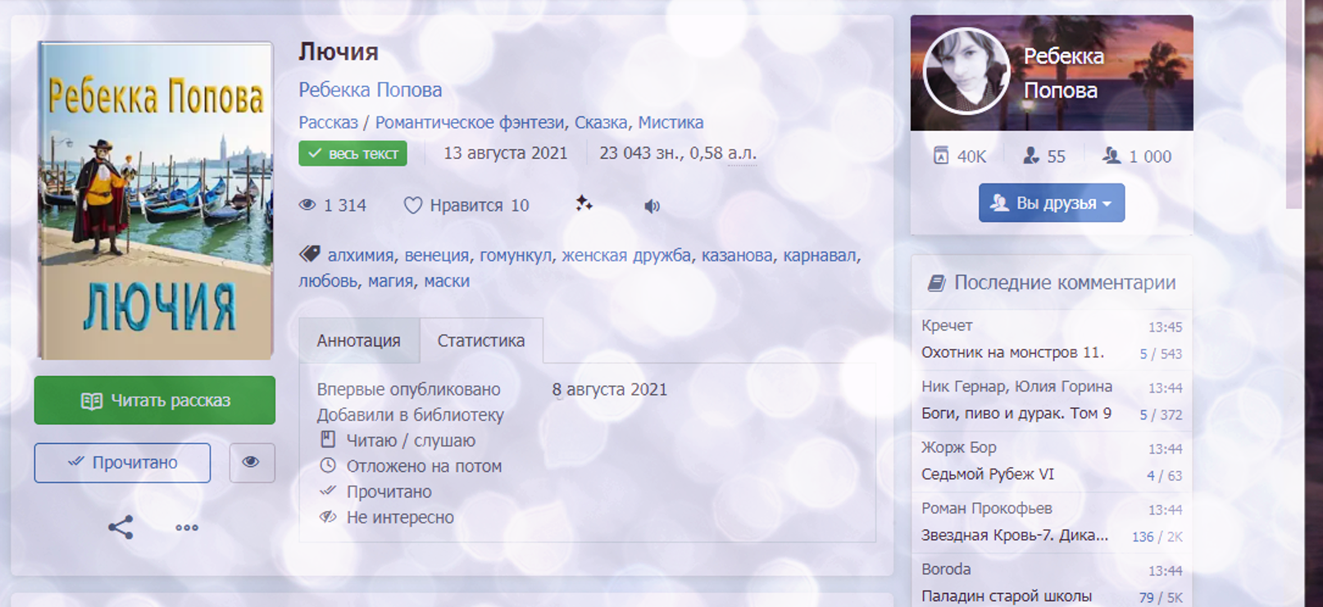This screenshot has height=607, width=1323.
Task: Click the heart like icon
Action: (x=412, y=206)
